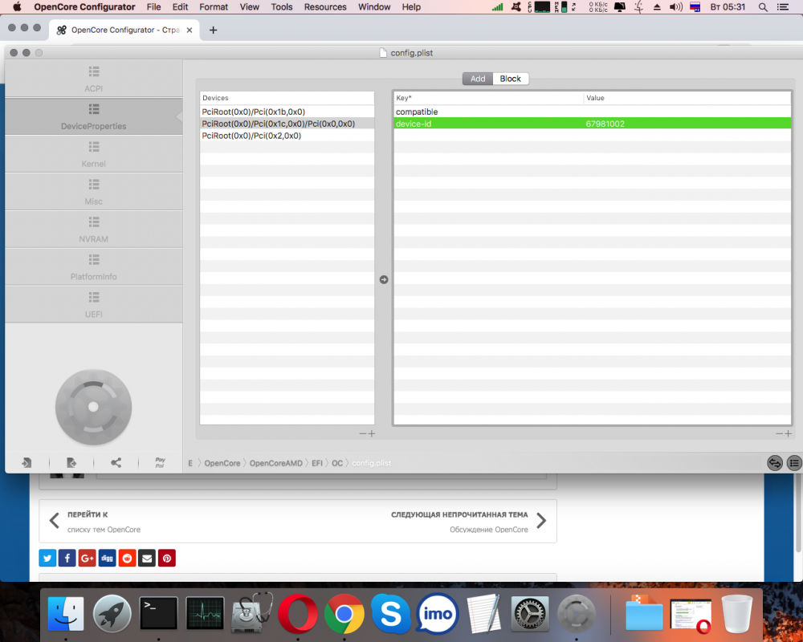Open the File menu
Viewport: 803px width, 642px height.
point(153,6)
